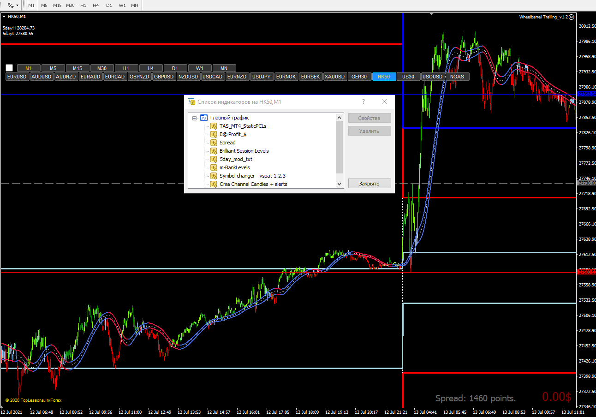The height and width of the screenshot is (417, 596).
Task: Select H1 timeframe in top toolbar
Action: pyautogui.click(x=83, y=5)
